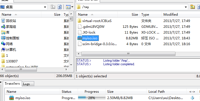Select the 控制面板 control panel icon

[x=3, y=38]
